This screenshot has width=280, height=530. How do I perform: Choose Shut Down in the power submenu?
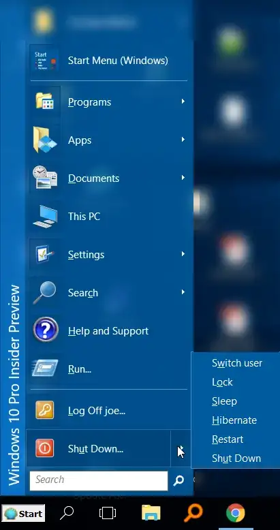point(236,458)
